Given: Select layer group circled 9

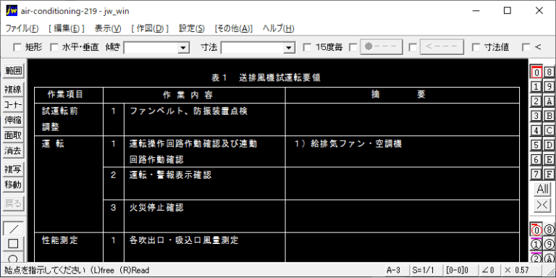Looking at the screenshot, I should click(549, 244).
